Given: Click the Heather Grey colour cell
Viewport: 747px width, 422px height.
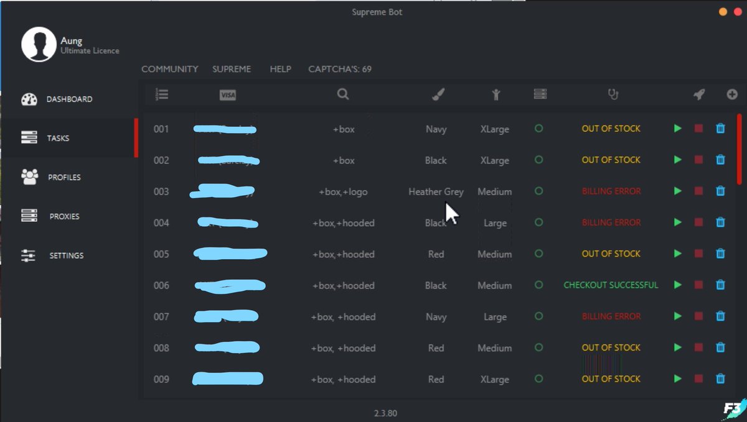Looking at the screenshot, I should click(x=436, y=191).
